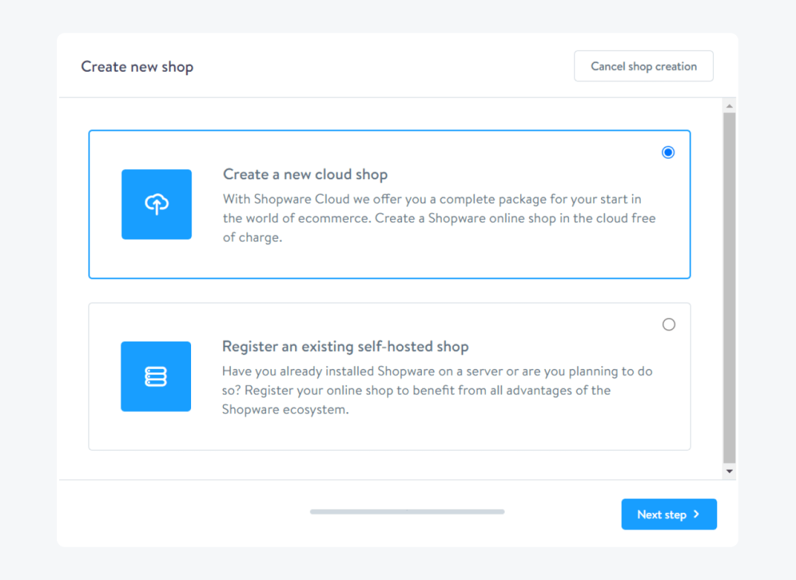This screenshot has width=796, height=580.
Task: Click the 'Create a new cloud shop' card
Action: tap(389, 204)
